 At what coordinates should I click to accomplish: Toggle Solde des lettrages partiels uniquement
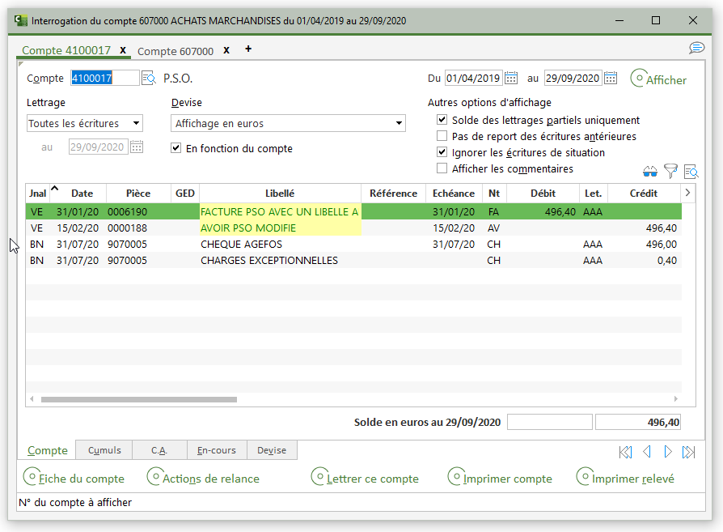click(442, 120)
